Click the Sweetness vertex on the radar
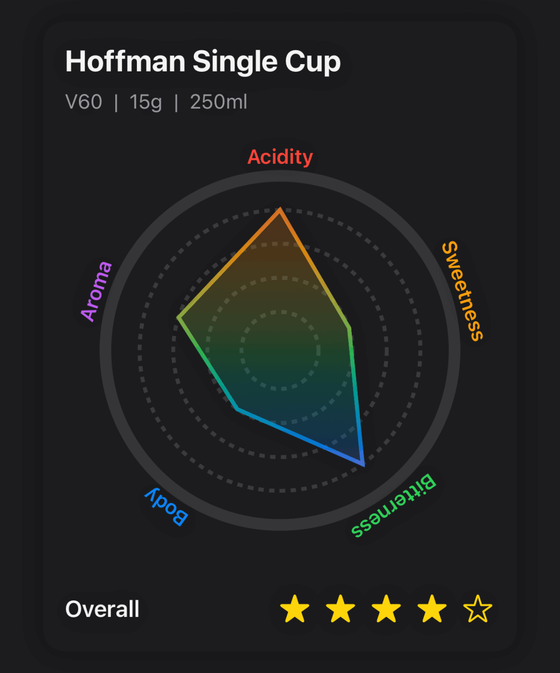Image resolution: width=560 pixels, height=673 pixels. click(x=349, y=328)
